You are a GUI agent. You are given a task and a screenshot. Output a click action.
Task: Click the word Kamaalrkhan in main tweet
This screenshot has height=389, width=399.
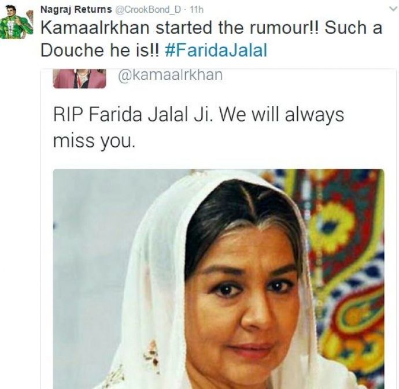tap(95, 28)
